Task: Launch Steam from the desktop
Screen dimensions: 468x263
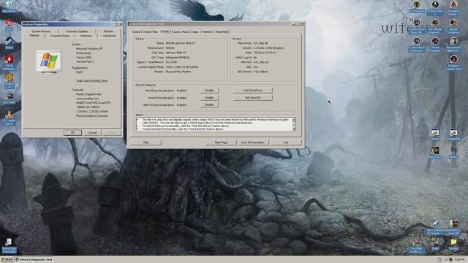Action: click(9, 43)
